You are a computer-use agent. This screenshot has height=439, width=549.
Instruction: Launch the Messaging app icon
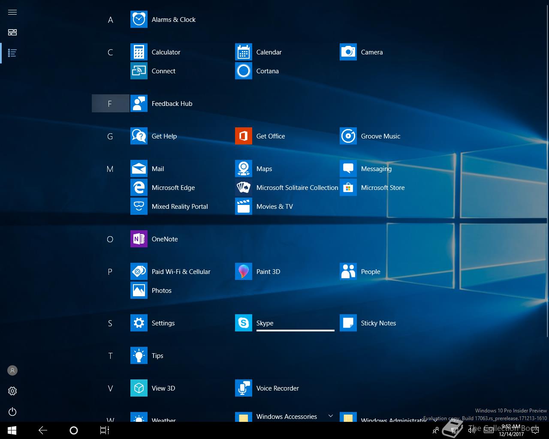point(348,169)
